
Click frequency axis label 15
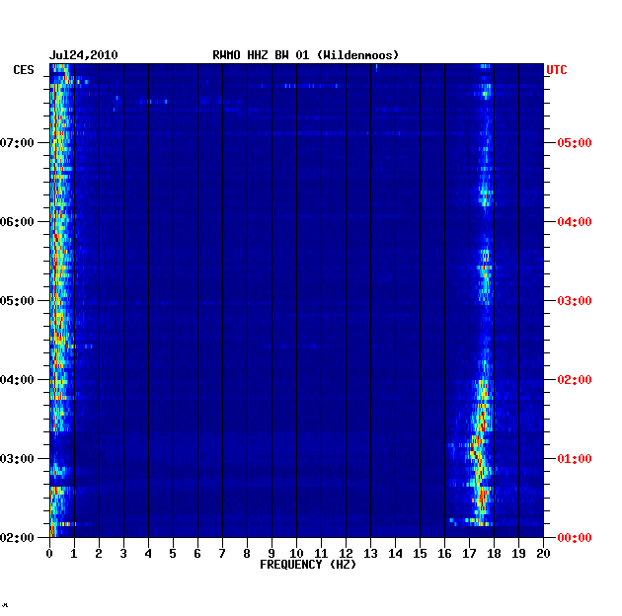[x=420, y=554]
